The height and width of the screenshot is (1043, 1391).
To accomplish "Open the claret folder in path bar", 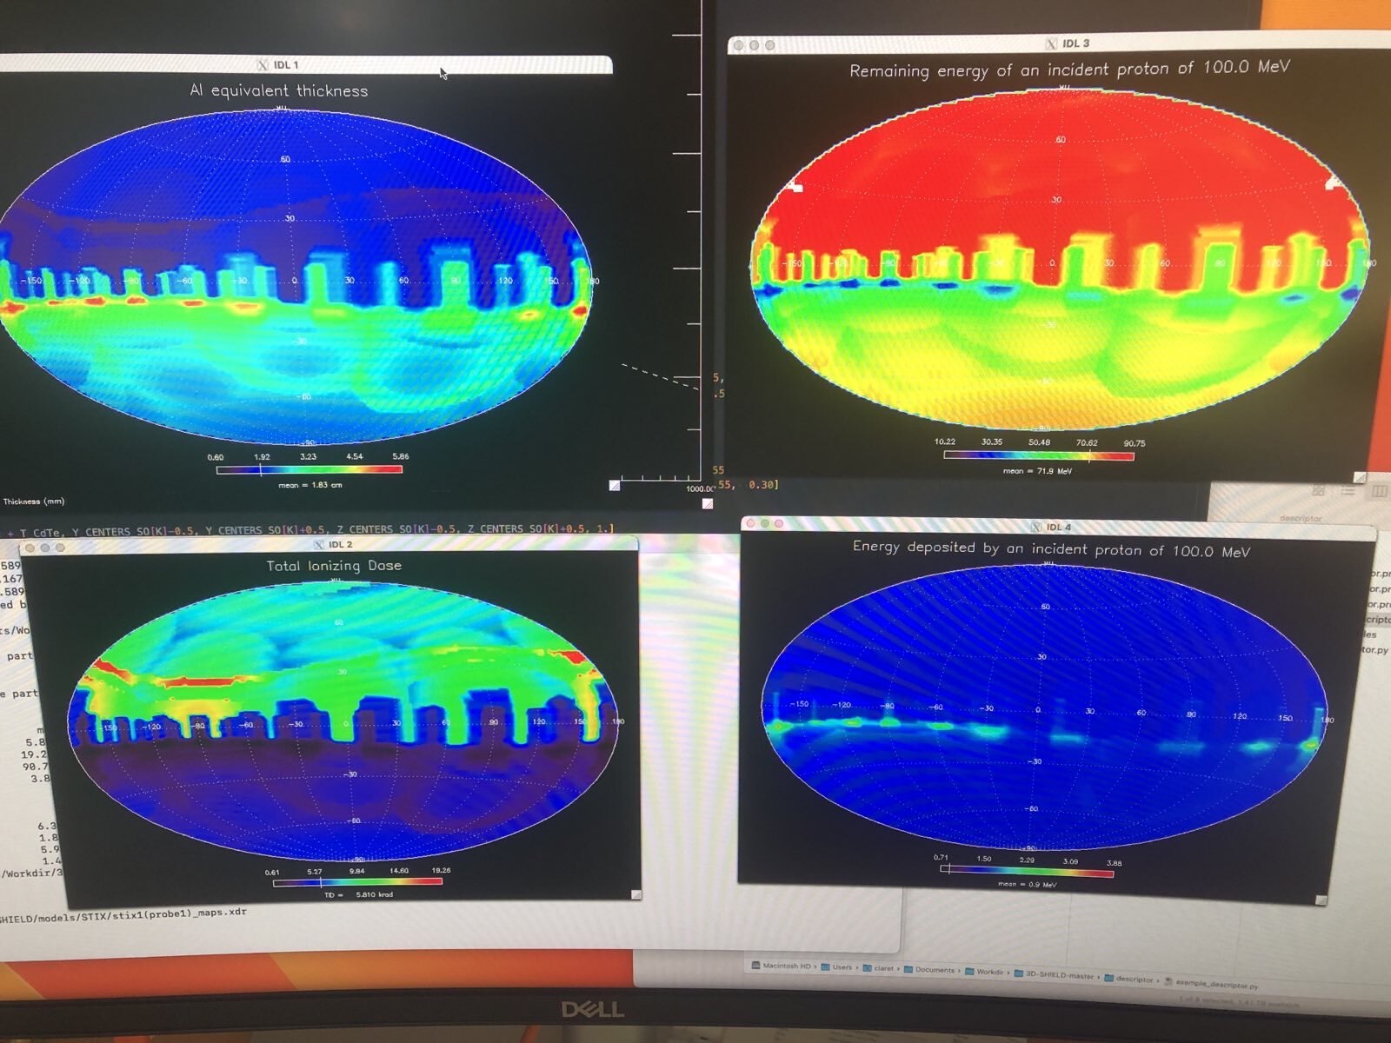I will coord(882,968).
